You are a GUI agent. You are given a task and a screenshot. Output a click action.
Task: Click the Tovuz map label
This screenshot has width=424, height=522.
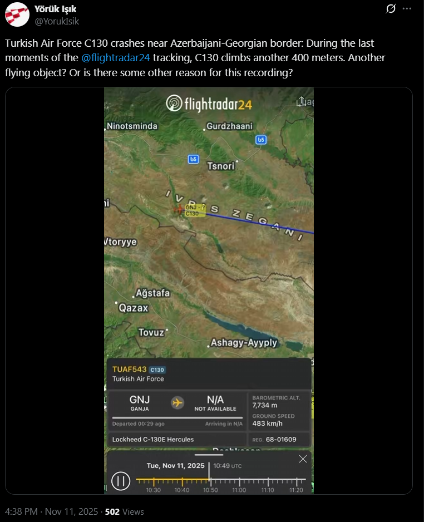coord(151,332)
